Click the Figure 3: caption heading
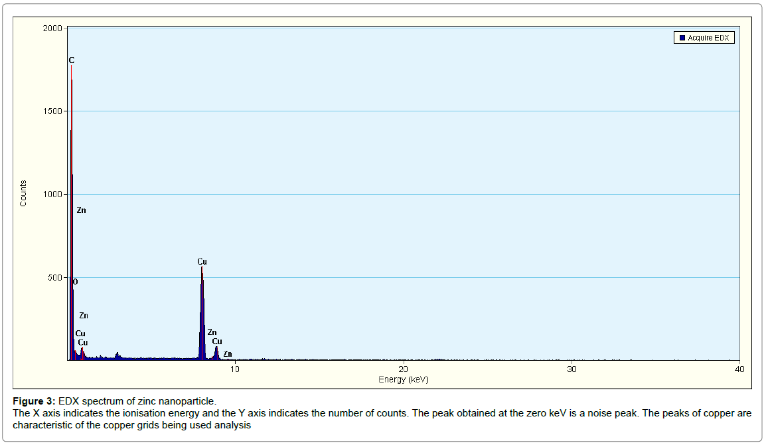This screenshot has width=768, height=443. tap(35, 401)
